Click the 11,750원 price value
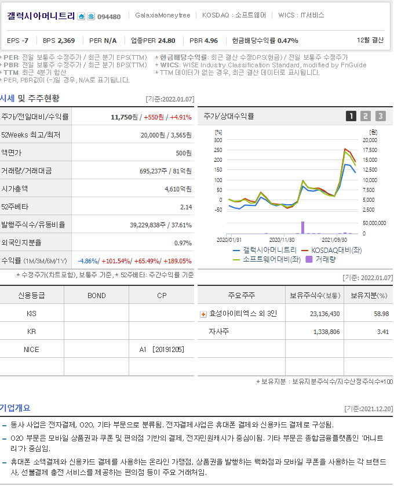Viewport: 394px width, 486px height. [124, 117]
